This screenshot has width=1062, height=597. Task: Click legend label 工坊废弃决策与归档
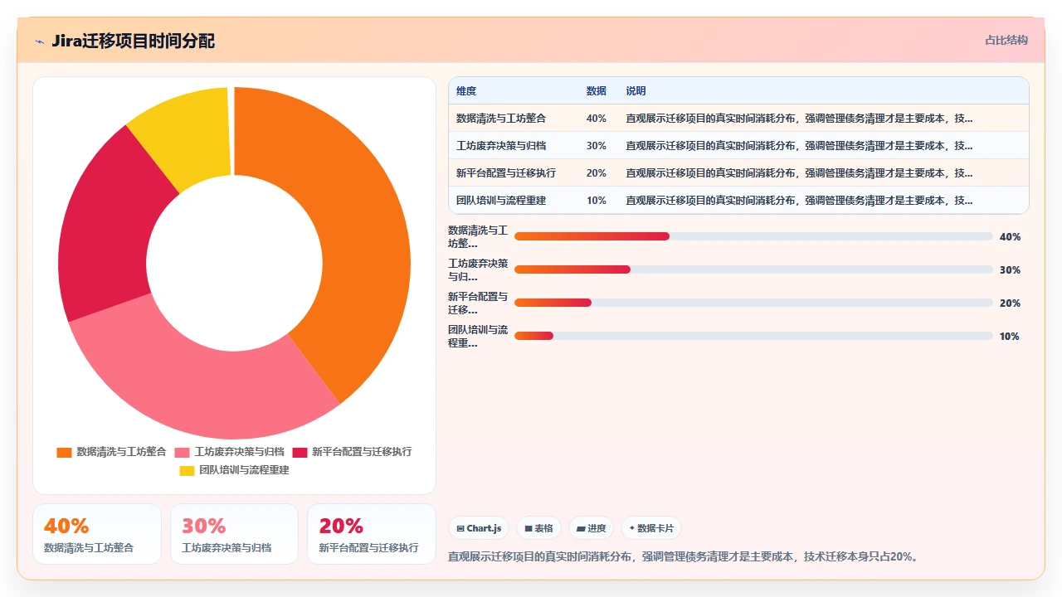[x=240, y=452]
